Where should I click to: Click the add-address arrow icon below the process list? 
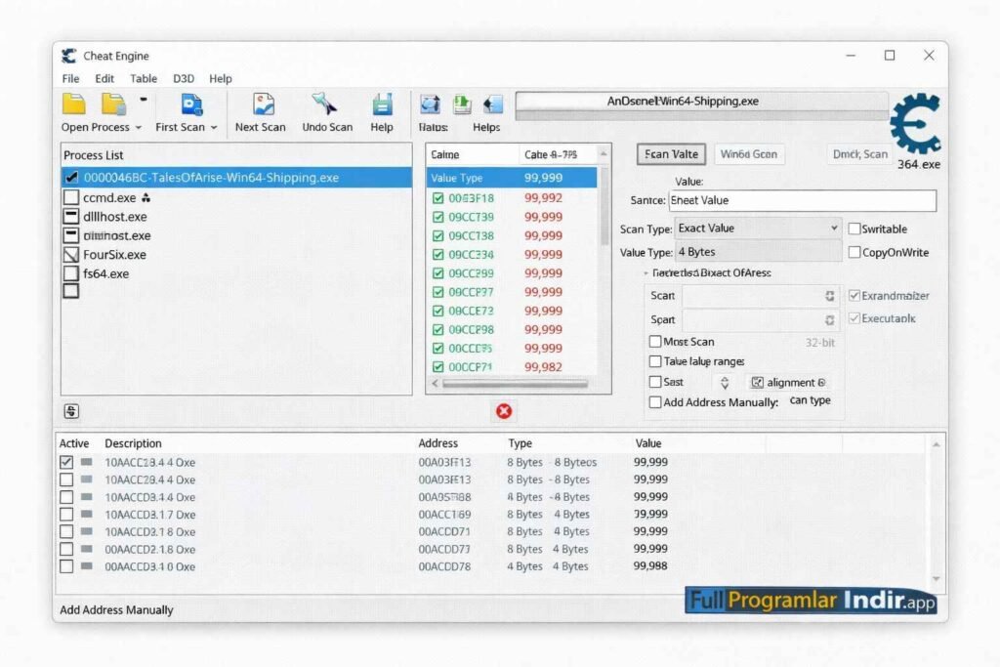click(69, 411)
